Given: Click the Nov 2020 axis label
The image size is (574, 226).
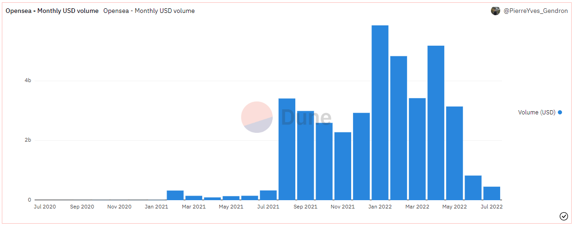Looking at the screenshot, I should 119,207.
